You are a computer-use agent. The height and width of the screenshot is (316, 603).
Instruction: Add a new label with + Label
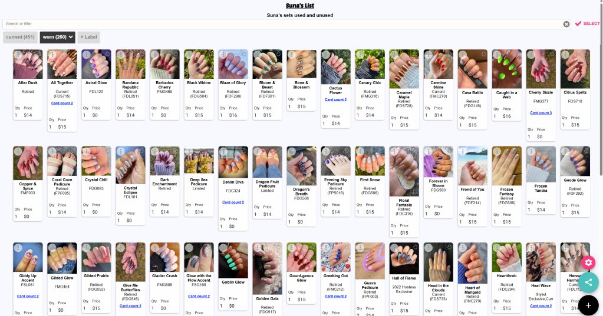point(89,37)
